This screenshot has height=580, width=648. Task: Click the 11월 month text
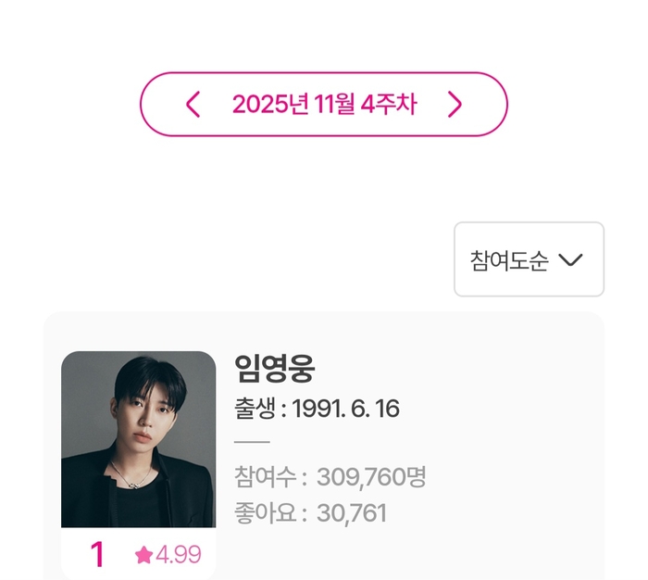pyautogui.click(x=332, y=105)
